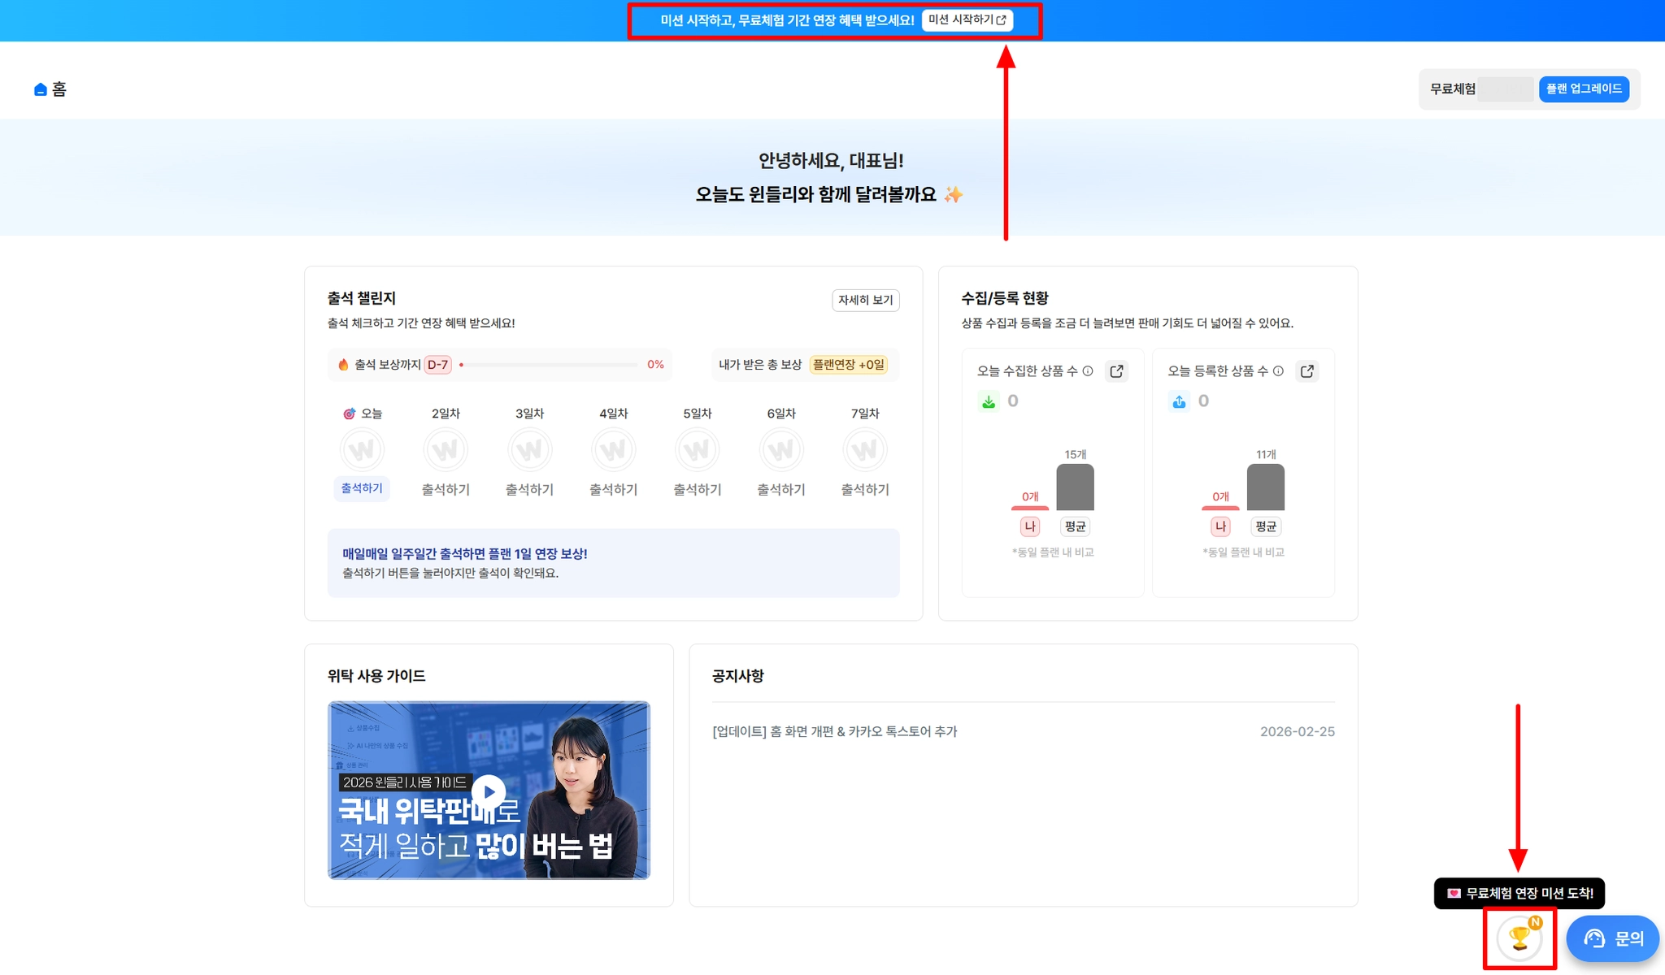Click the 무료체험 연장 미션 도착 tooltip
The image size is (1665, 975).
tap(1519, 893)
